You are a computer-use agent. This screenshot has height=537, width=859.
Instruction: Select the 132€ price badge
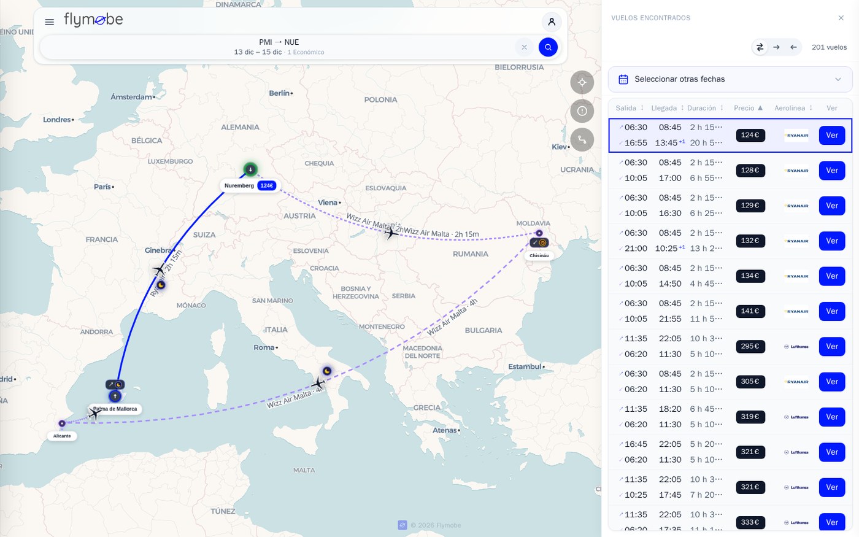coord(750,241)
